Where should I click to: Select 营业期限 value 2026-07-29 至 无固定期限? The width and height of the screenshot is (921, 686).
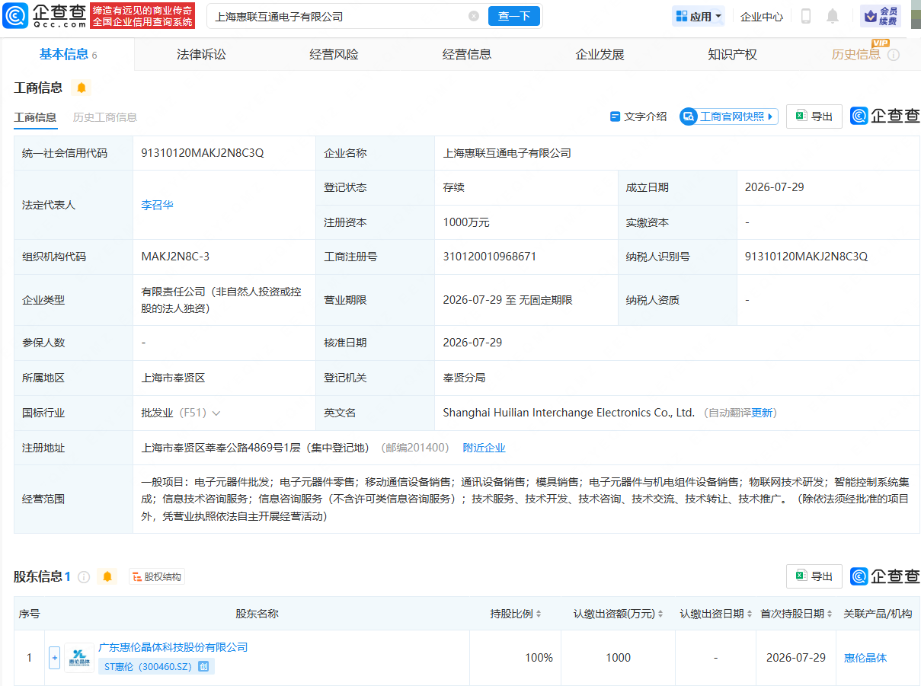click(x=507, y=300)
